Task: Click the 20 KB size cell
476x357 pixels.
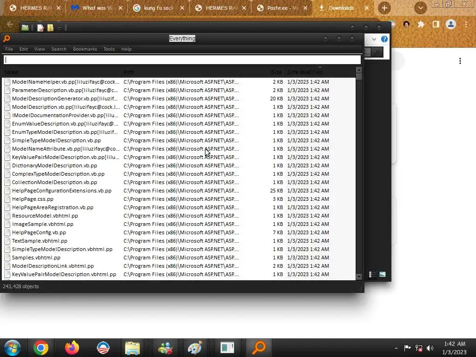Action: 276,99
